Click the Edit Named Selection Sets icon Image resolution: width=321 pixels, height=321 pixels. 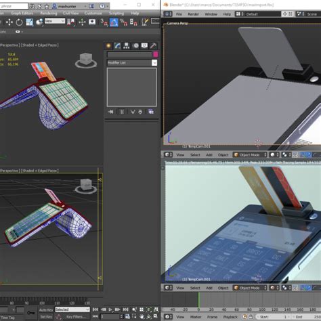tap(145, 22)
